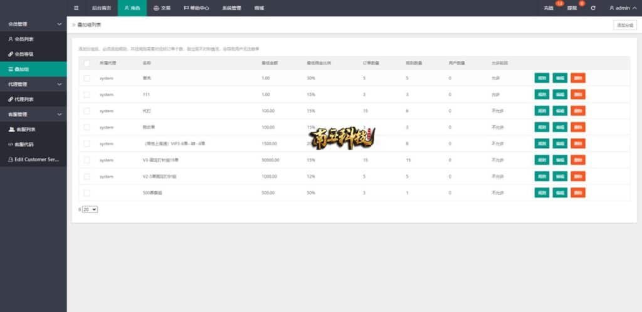Open Edit Customer Service sidebar item
The width and height of the screenshot is (642, 312).
(x=34, y=159)
